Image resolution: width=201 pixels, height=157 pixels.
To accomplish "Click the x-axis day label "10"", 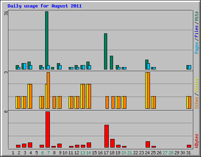I will pos(65,153).
